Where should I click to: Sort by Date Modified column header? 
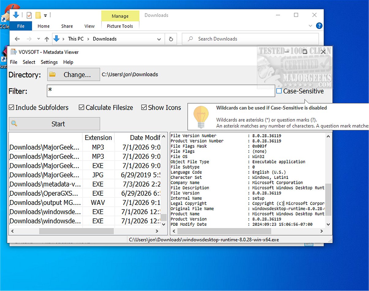click(x=137, y=138)
